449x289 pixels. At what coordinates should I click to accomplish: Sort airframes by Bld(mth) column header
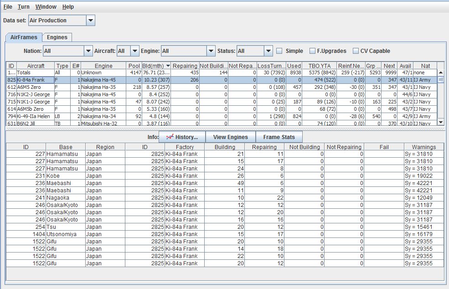[x=156, y=66]
